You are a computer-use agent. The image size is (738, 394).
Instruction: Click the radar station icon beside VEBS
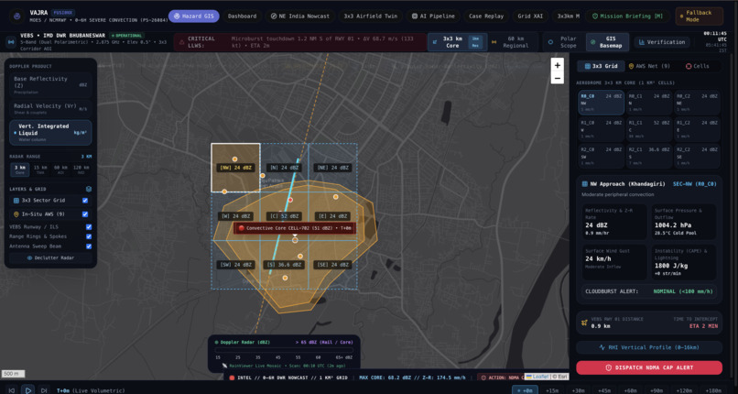[x=11, y=42]
